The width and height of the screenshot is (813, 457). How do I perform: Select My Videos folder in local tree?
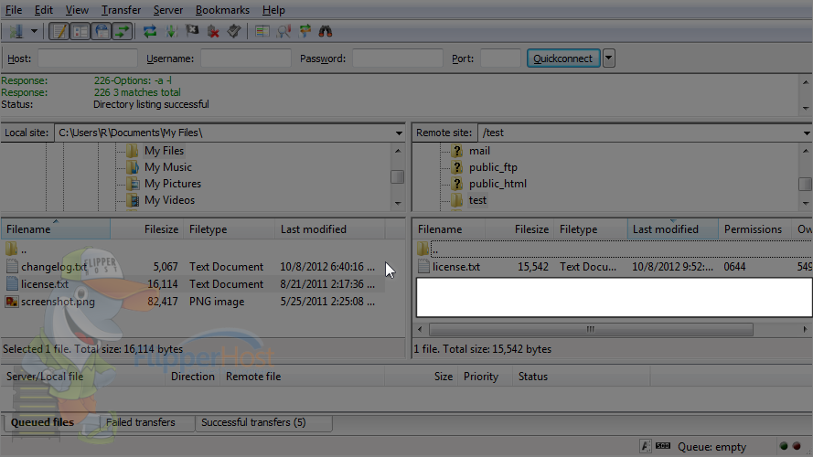click(x=169, y=200)
